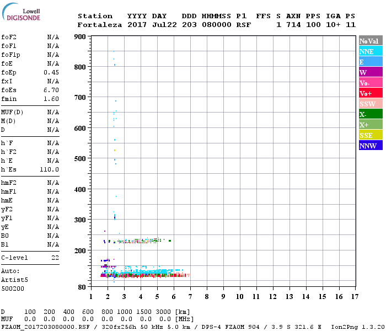
Task: Click the NNE cyan legend swatch
Action: pyautogui.click(x=370, y=52)
